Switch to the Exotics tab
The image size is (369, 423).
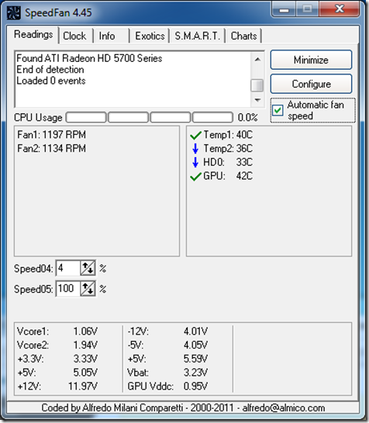pos(150,36)
